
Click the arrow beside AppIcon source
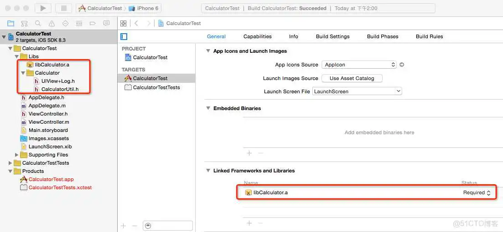point(402,65)
